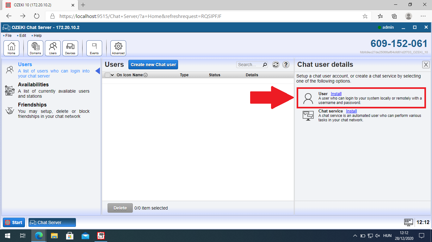This screenshot has height=242, width=432.
Task: Open the Ozeki Start menu button
Action: click(14, 222)
